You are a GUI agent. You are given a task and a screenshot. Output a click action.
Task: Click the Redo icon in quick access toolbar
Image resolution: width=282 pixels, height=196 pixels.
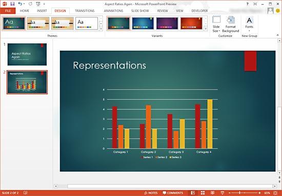coord(30,4)
